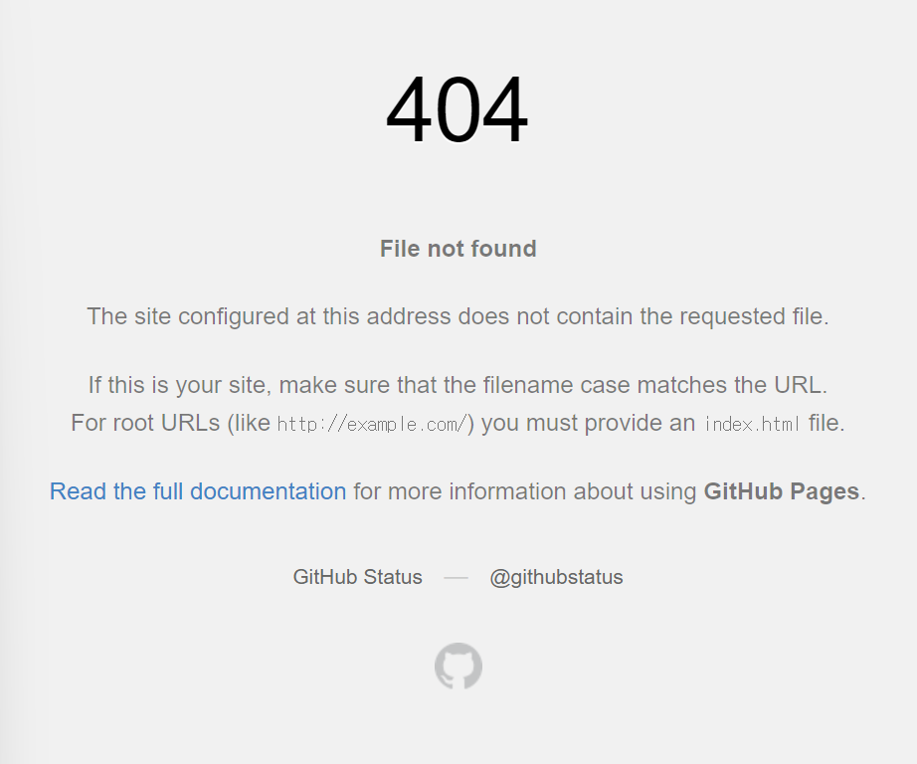This screenshot has width=917, height=764.
Task: Click the line starting If this is your site
Action: pos(458,385)
